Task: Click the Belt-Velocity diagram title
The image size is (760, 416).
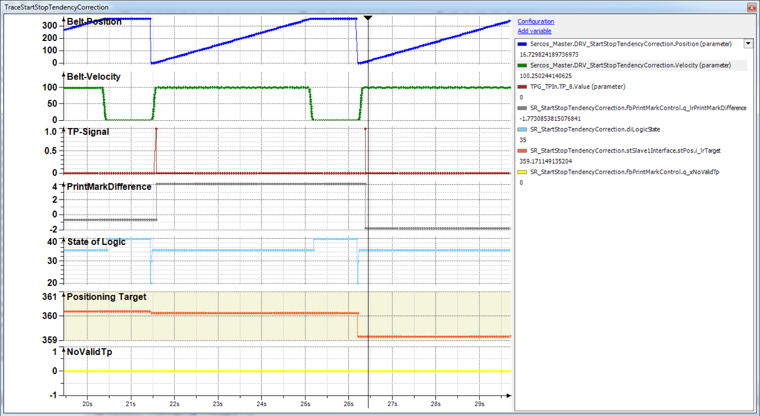Action: [93, 76]
